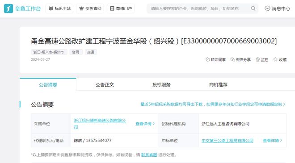Open 标讯主站 from the top bar
The image size is (295, 163).
(x=59, y=8)
